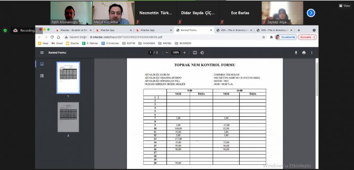The image size is (354, 170).
Task: Switch to Kilardar - Sıcaklık ve Nem tab
Action: coord(74,30)
